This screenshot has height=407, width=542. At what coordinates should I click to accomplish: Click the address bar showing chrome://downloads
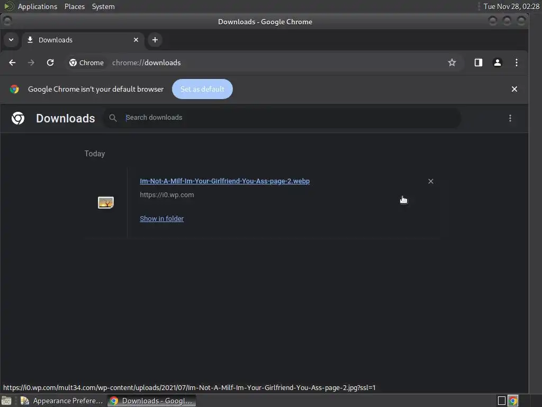pos(265,63)
